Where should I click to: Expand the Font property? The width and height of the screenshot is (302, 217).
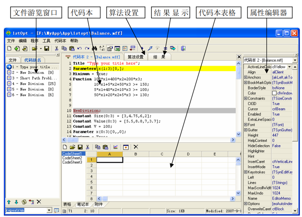[246, 125]
